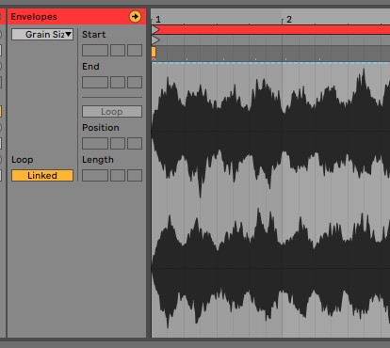Click the second Length value field
The height and width of the screenshot is (348, 390).
pyautogui.click(x=118, y=176)
